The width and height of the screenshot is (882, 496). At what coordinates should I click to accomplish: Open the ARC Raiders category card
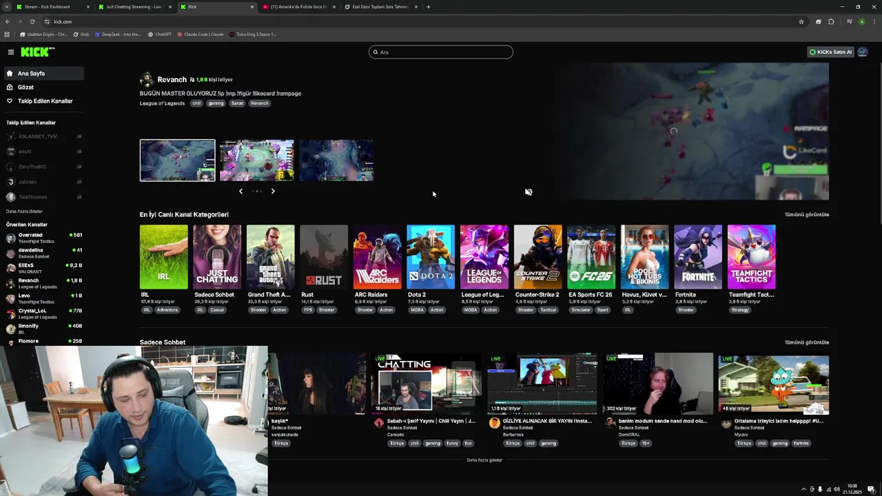[x=377, y=257]
